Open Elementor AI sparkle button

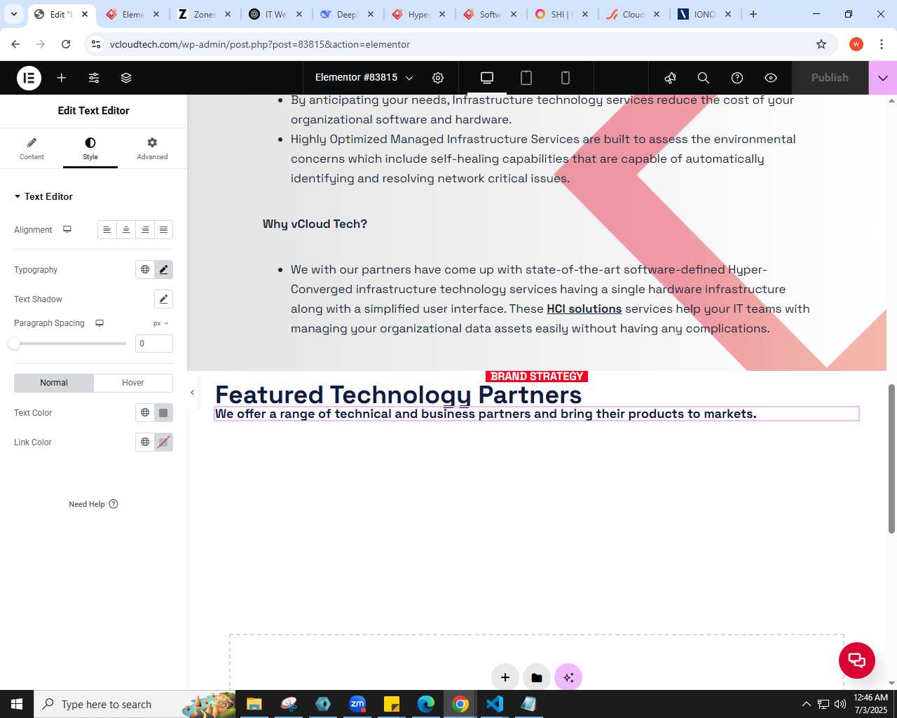(x=568, y=677)
